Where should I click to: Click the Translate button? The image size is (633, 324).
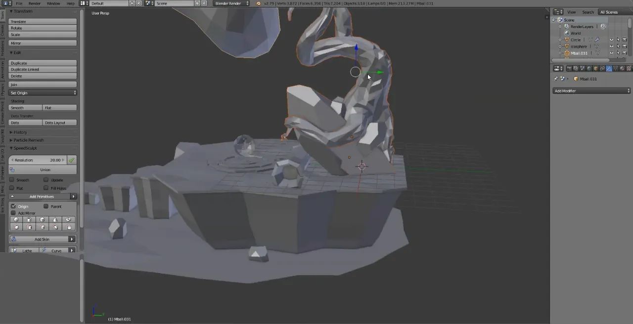coord(43,21)
